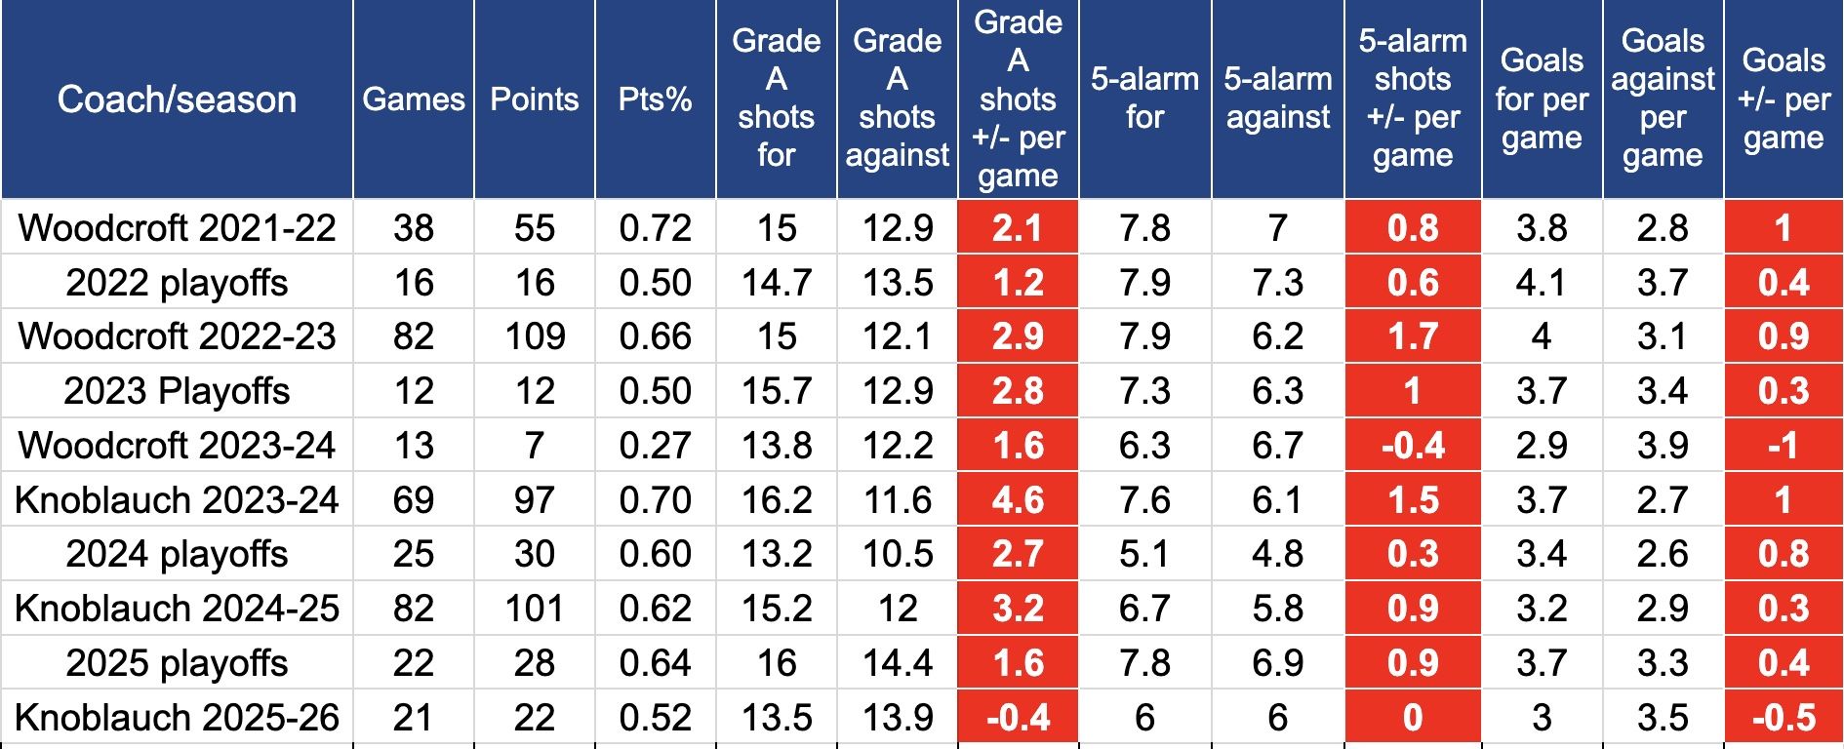Select the 2022 playoffs row label
1844x749 pixels.
[177, 283]
